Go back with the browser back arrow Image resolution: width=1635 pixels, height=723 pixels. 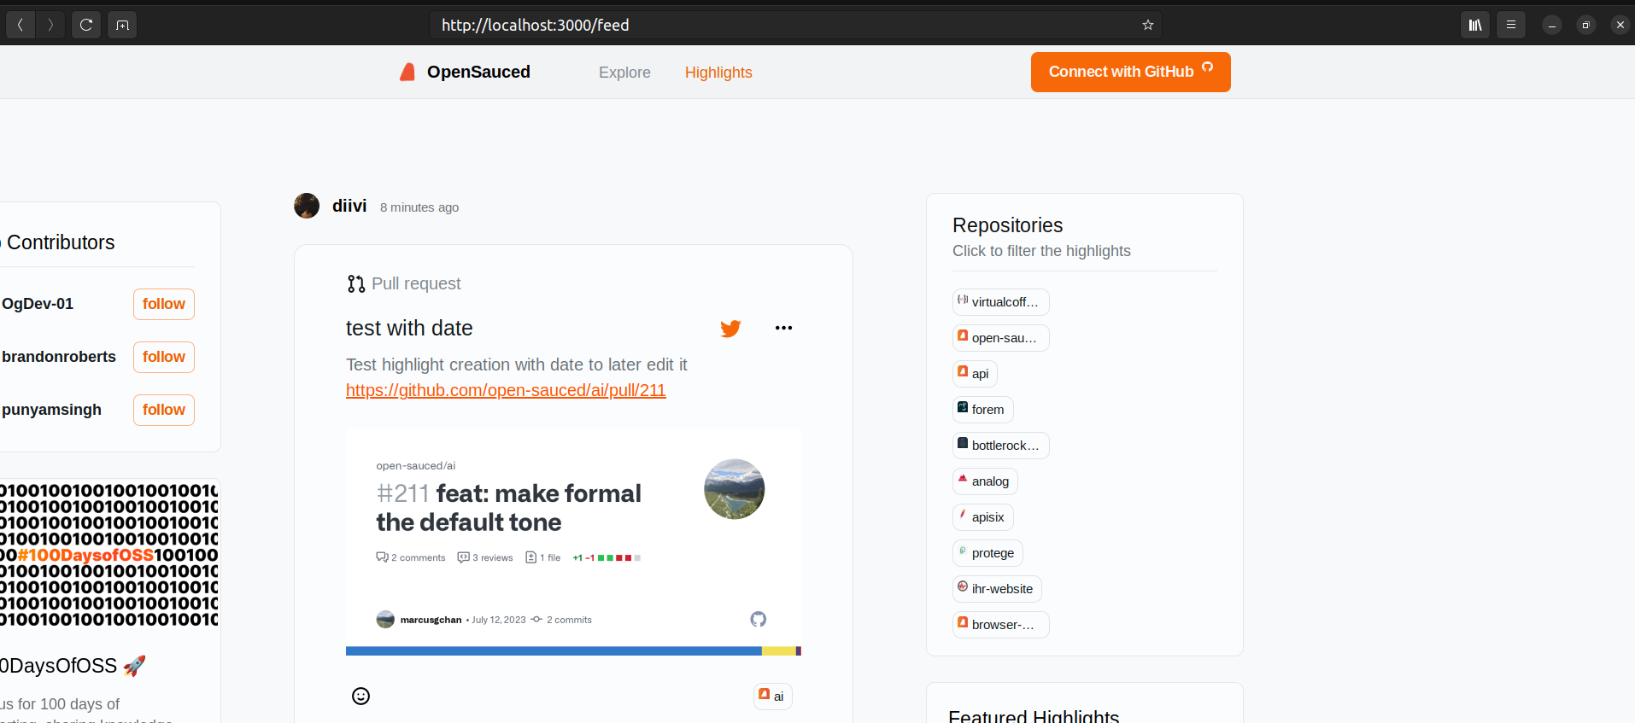click(21, 25)
